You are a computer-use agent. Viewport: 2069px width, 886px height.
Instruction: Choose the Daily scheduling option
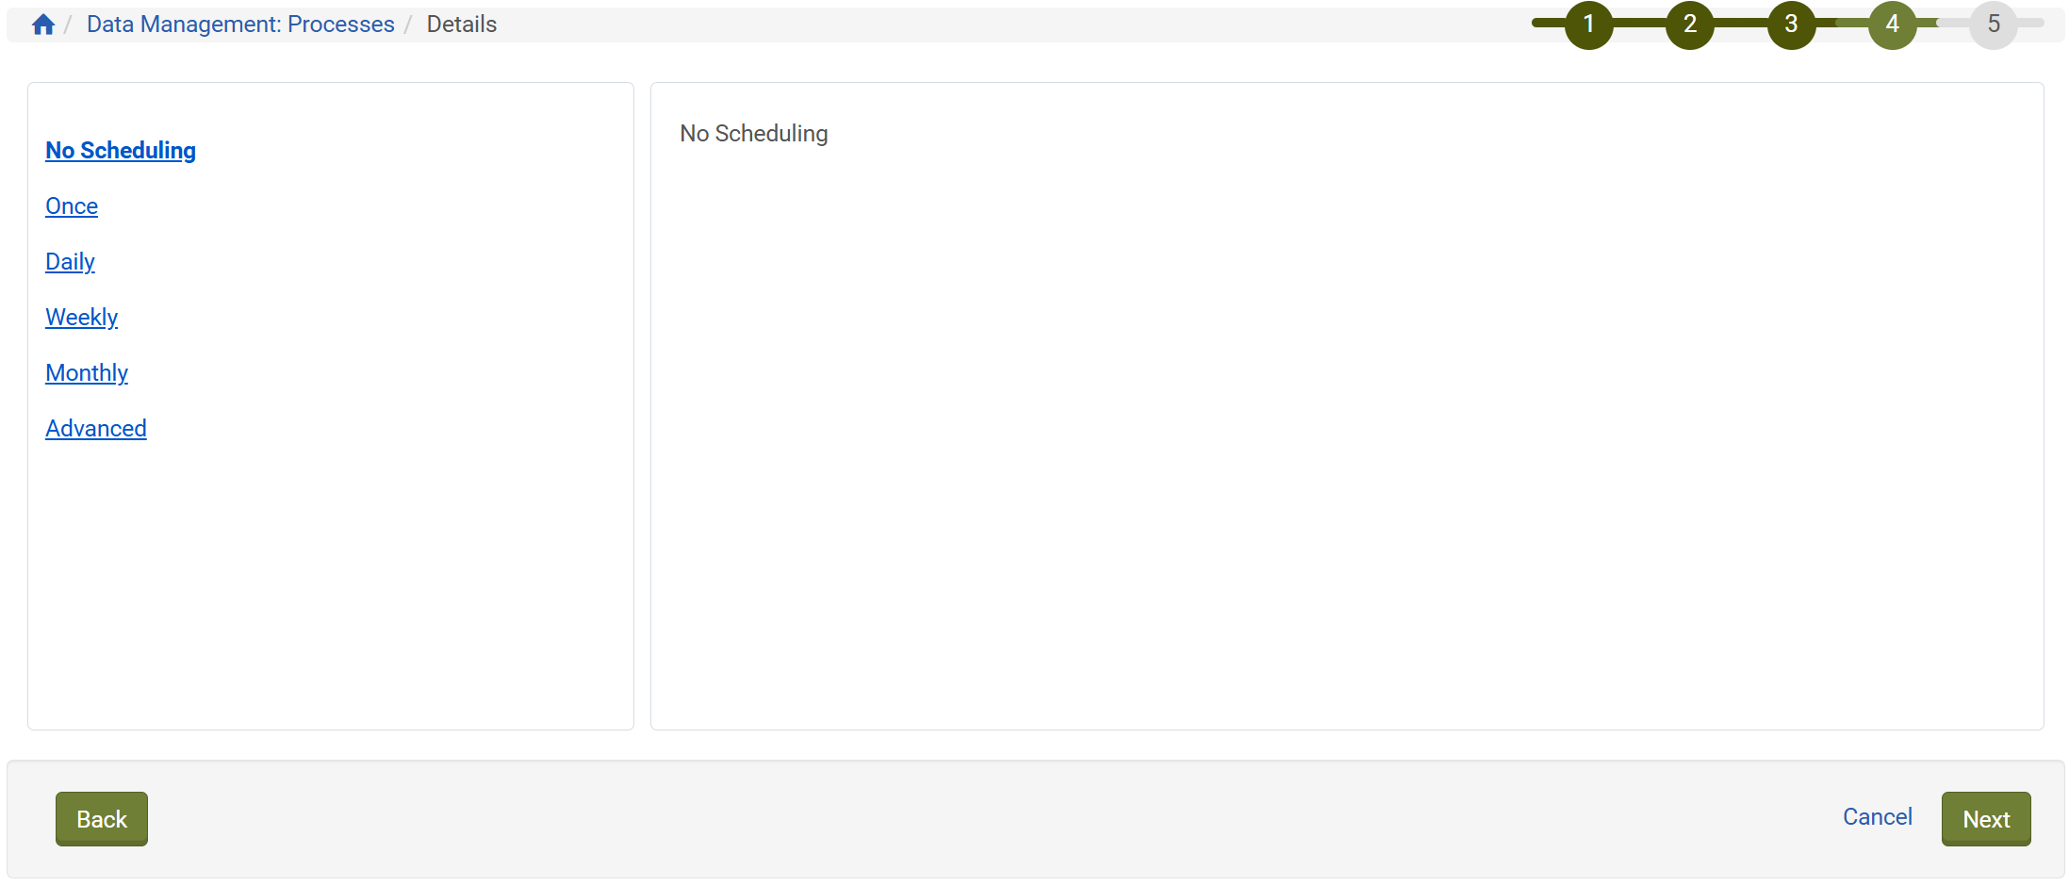click(x=70, y=261)
